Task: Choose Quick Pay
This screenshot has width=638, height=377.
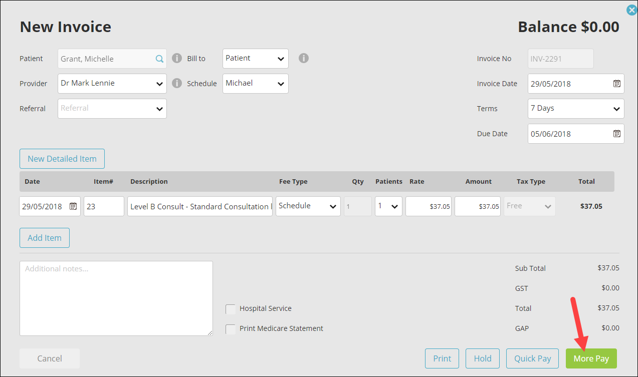Action: click(532, 358)
